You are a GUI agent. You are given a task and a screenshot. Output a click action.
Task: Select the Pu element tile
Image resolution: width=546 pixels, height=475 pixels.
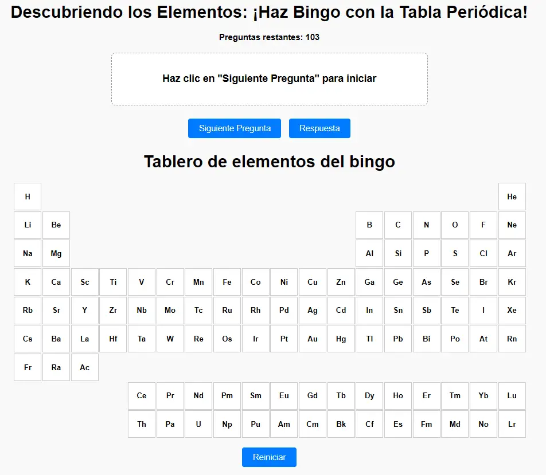[x=256, y=424]
